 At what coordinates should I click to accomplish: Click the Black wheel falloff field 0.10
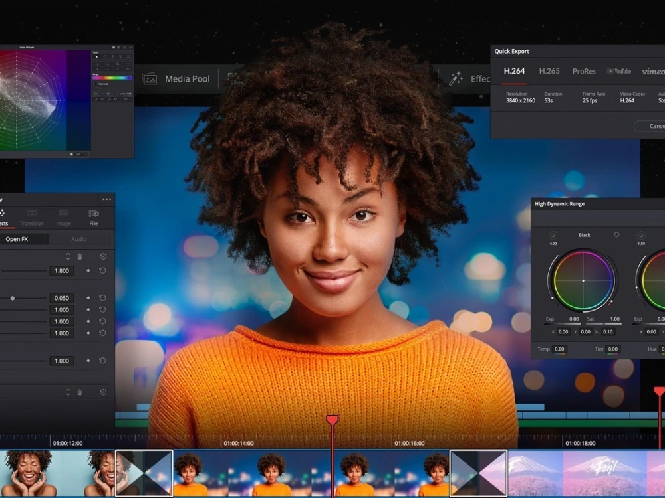608,332
